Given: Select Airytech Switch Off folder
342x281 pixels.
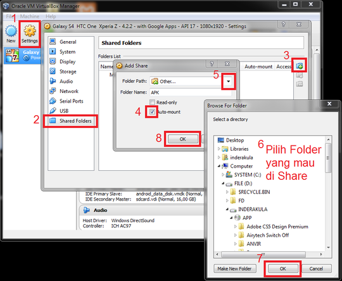Looking at the screenshot, I should tap(267, 235).
